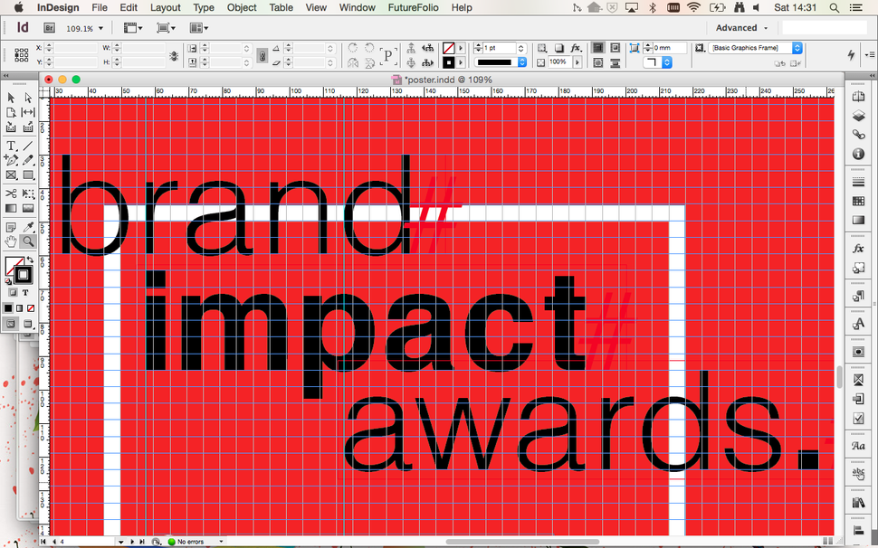878x548 pixels.
Task: Click the next page arrow at bottom
Action: click(x=132, y=542)
